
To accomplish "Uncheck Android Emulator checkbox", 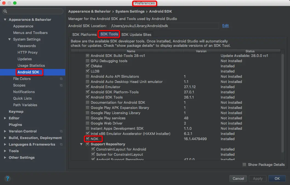I will pyautogui.click(x=87, y=87).
